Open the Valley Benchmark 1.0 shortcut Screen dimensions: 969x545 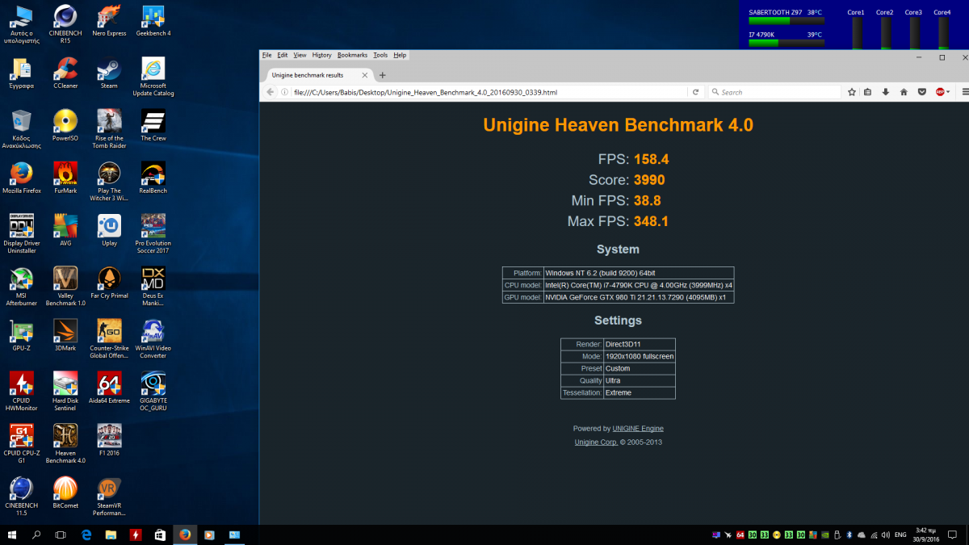point(65,287)
